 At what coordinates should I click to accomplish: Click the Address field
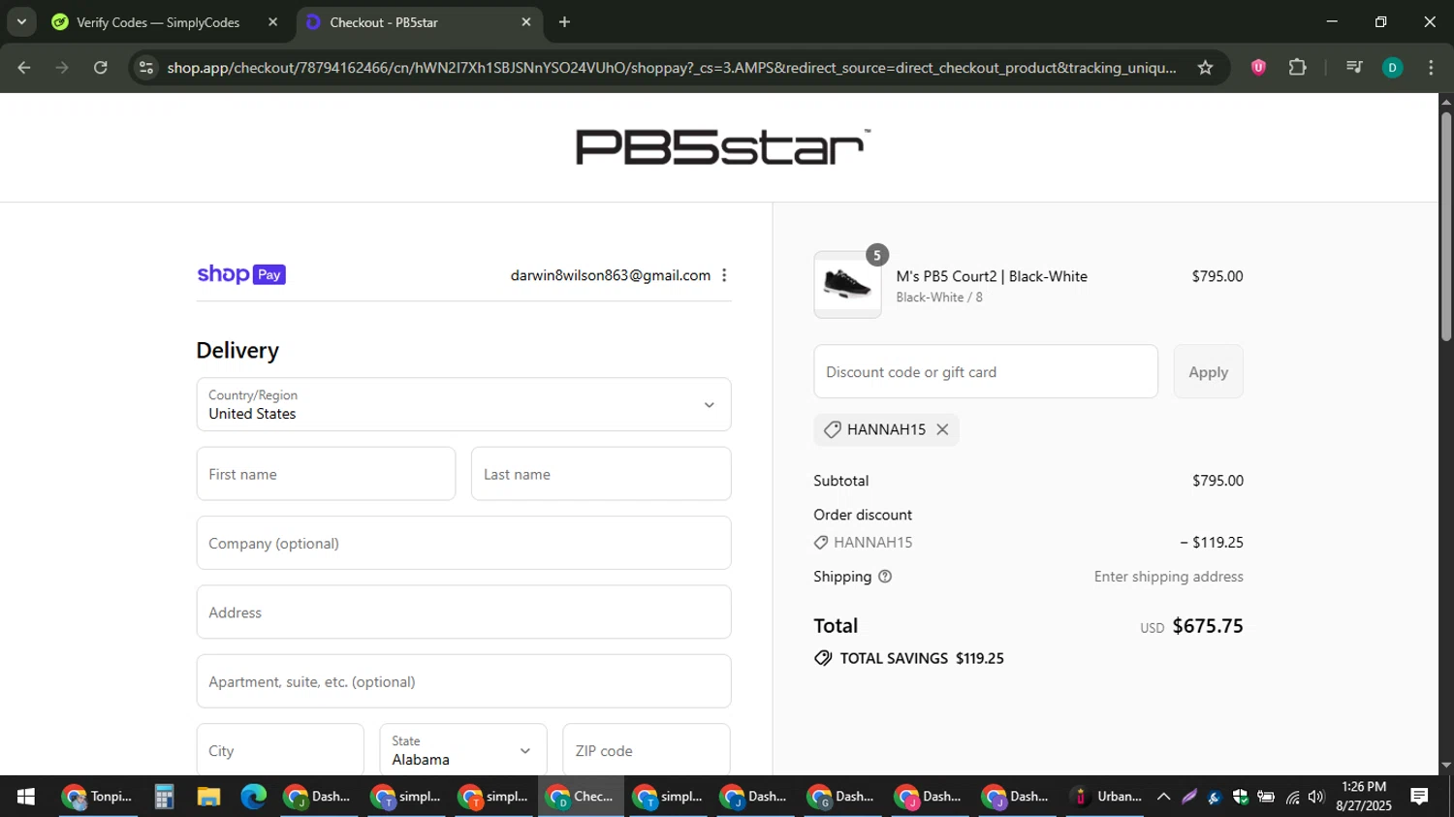463,612
